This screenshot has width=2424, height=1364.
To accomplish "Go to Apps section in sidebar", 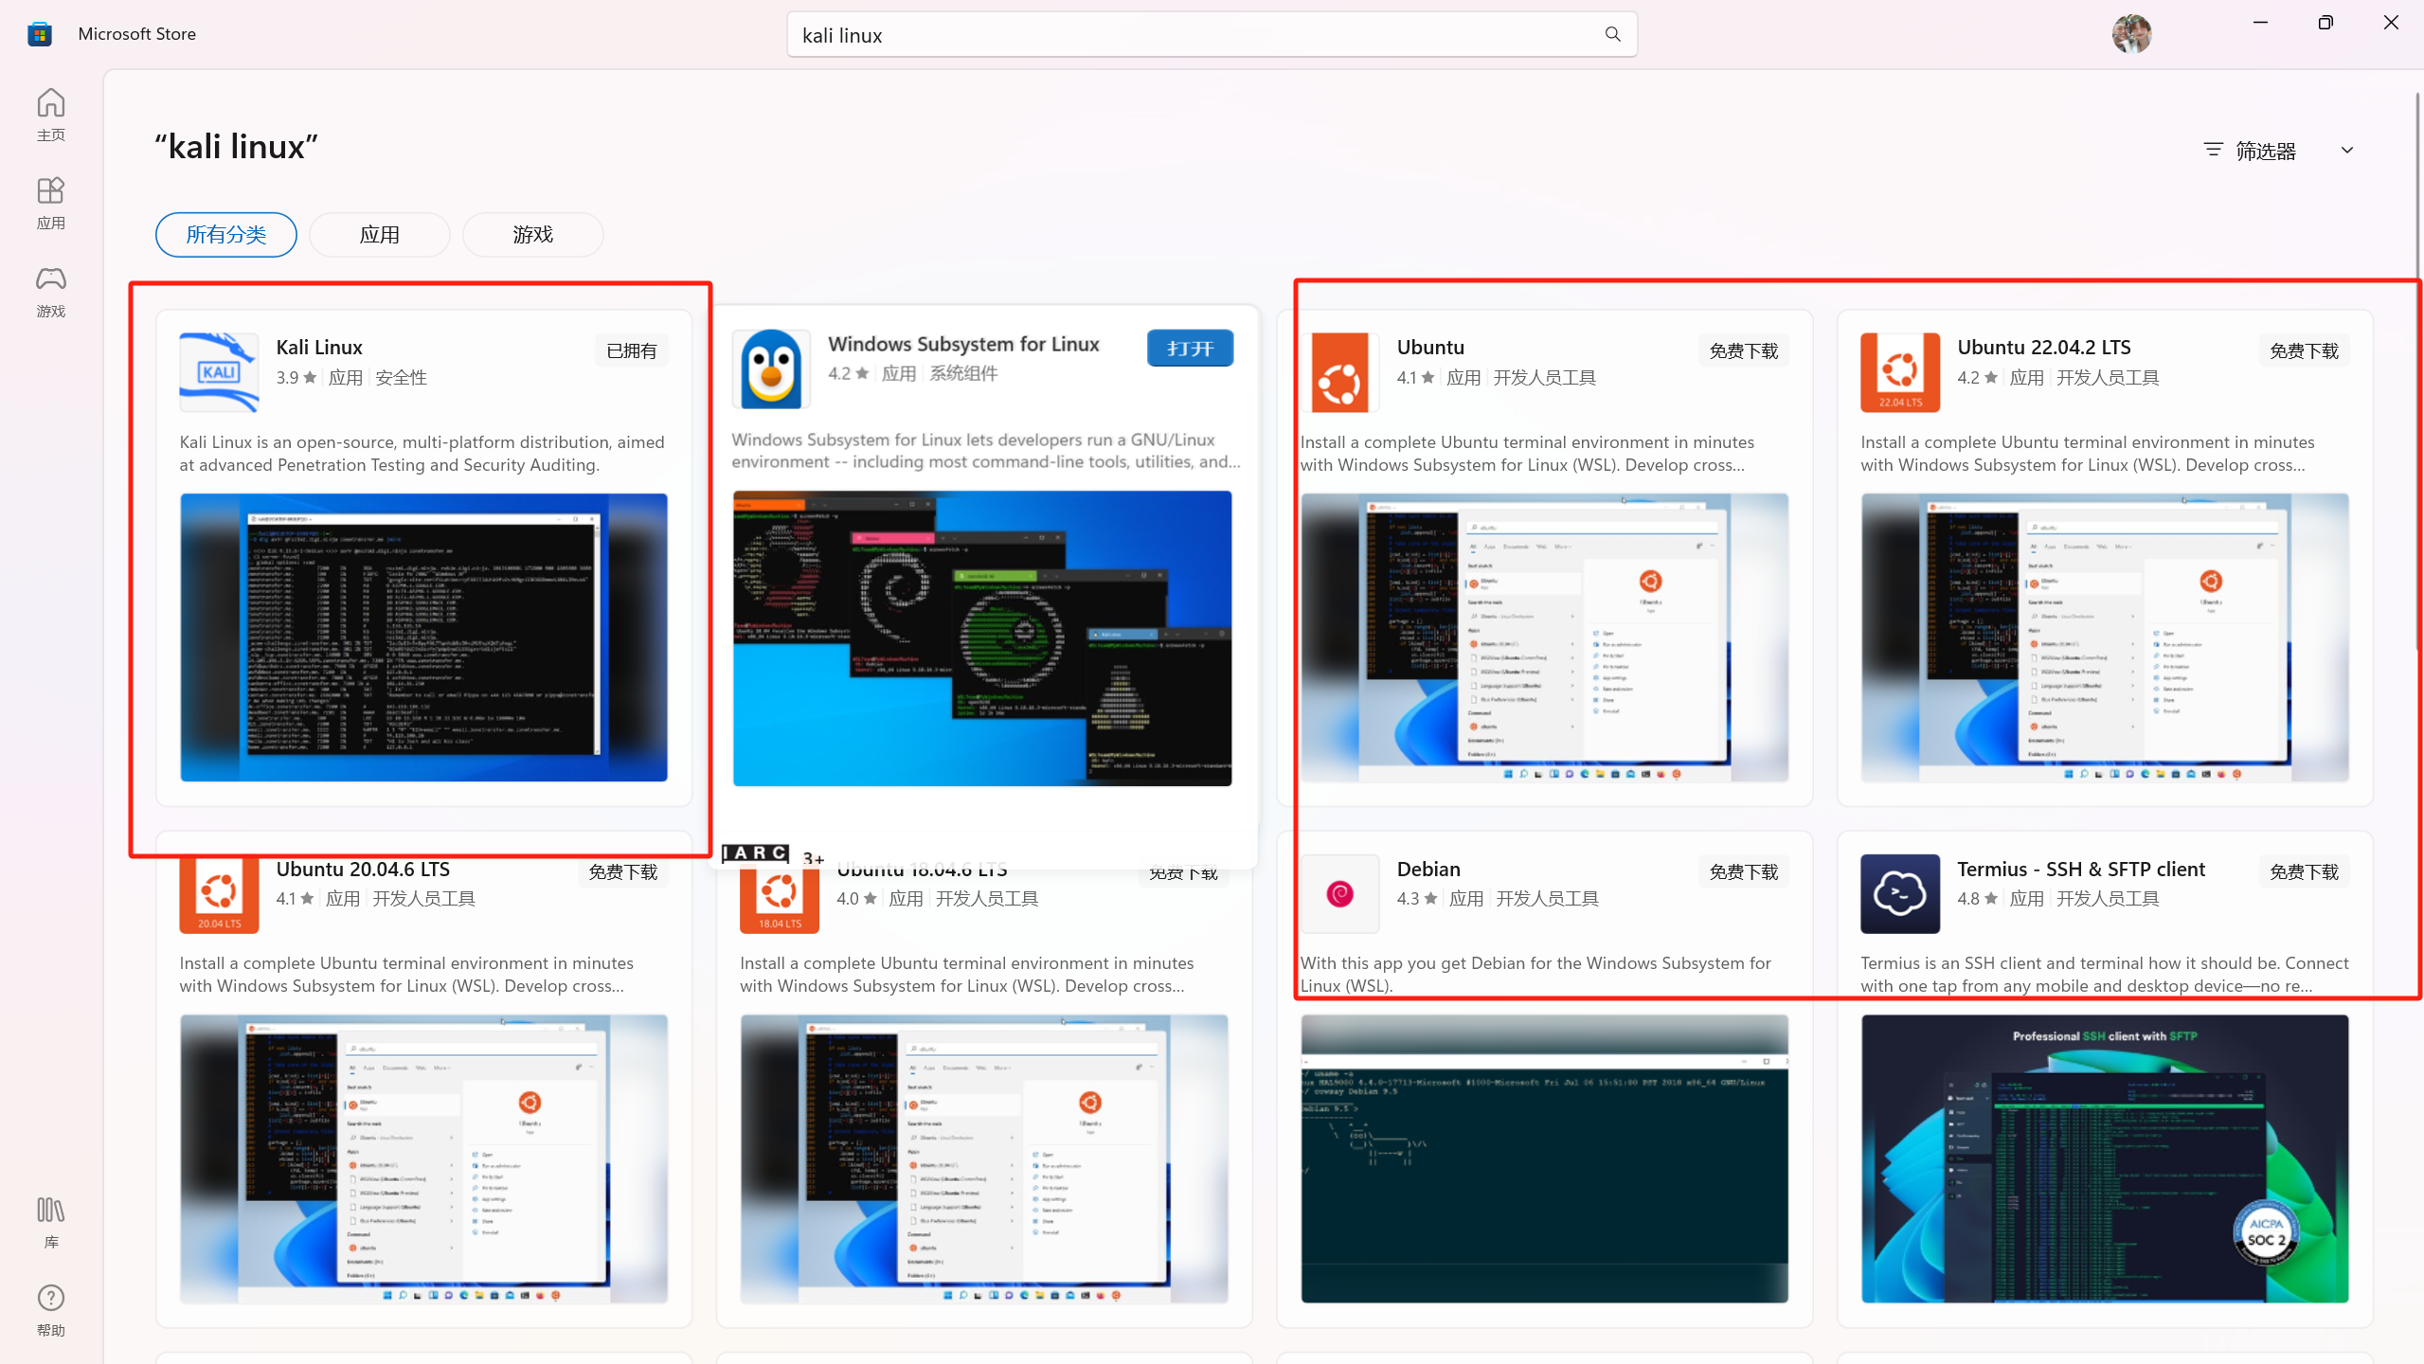I will tap(51, 203).
